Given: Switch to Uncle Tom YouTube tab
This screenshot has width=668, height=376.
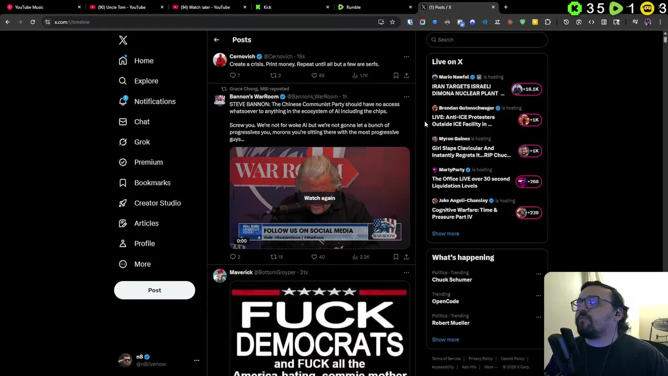Looking at the screenshot, I should [126, 7].
